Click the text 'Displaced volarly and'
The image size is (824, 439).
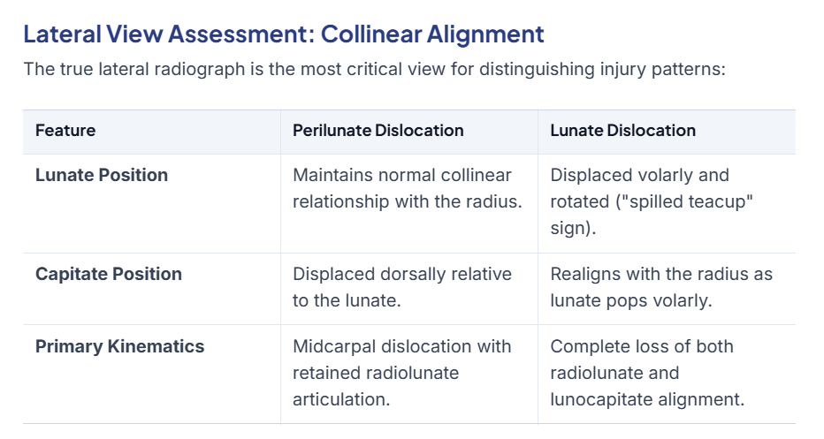pos(639,175)
